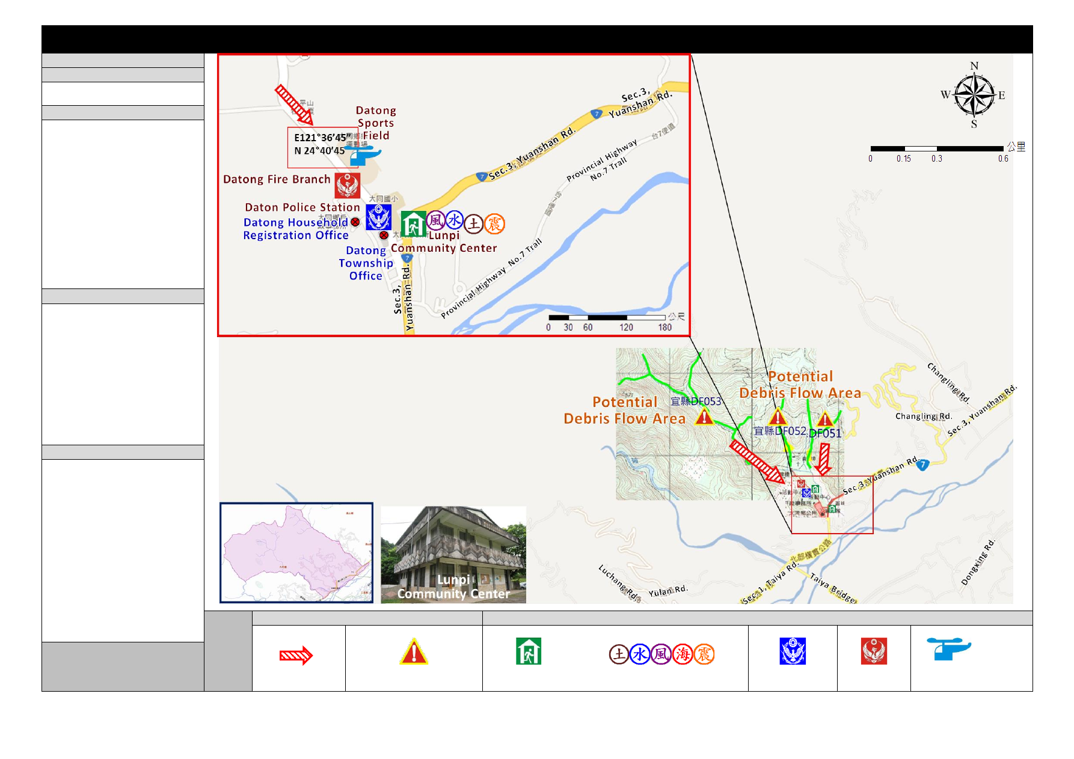Click the Lunpi Community Center label on inset map
Screen dimensions: 1074x759
coord(444,242)
